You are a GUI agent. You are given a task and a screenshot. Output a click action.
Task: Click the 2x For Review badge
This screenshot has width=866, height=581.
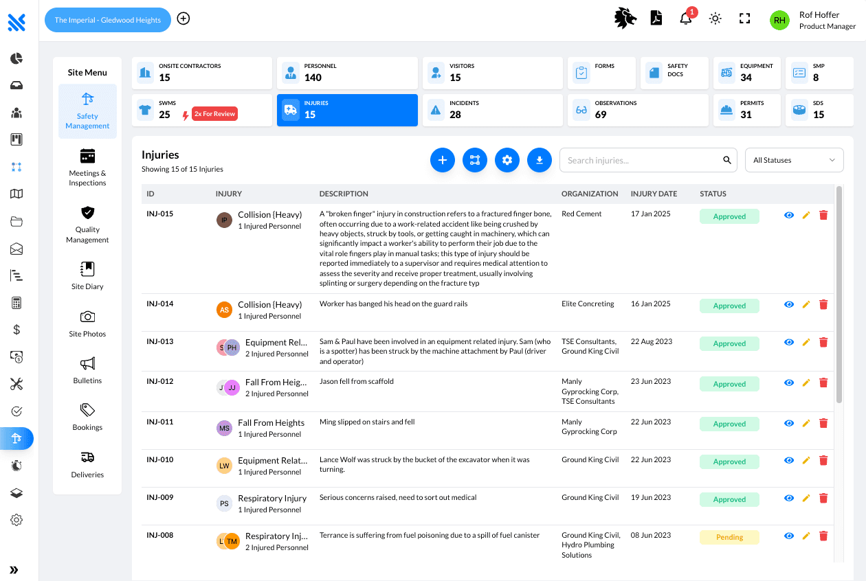click(x=214, y=114)
